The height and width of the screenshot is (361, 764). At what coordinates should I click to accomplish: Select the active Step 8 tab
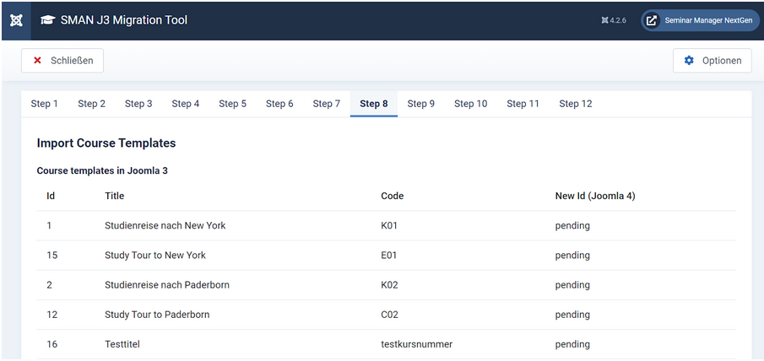pos(374,104)
